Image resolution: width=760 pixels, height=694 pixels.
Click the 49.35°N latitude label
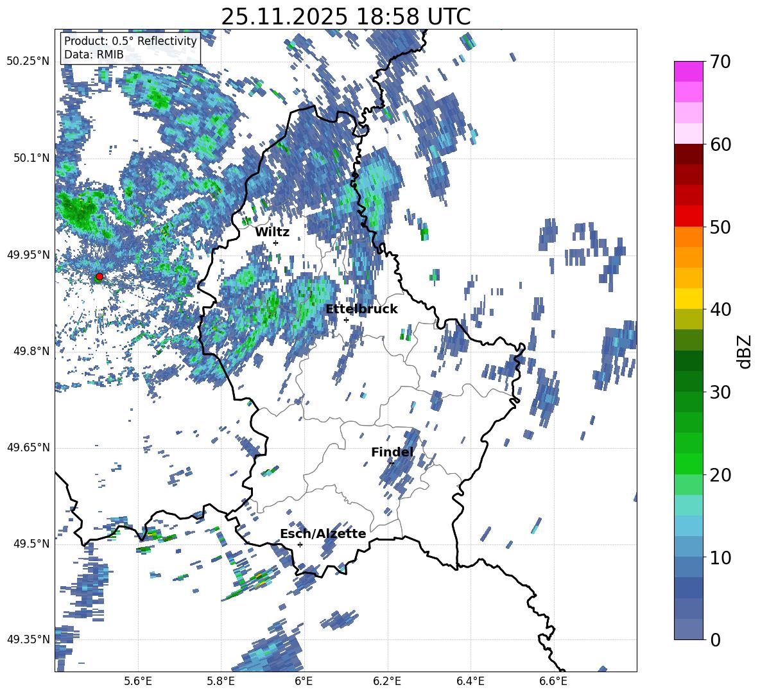pyautogui.click(x=28, y=639)
